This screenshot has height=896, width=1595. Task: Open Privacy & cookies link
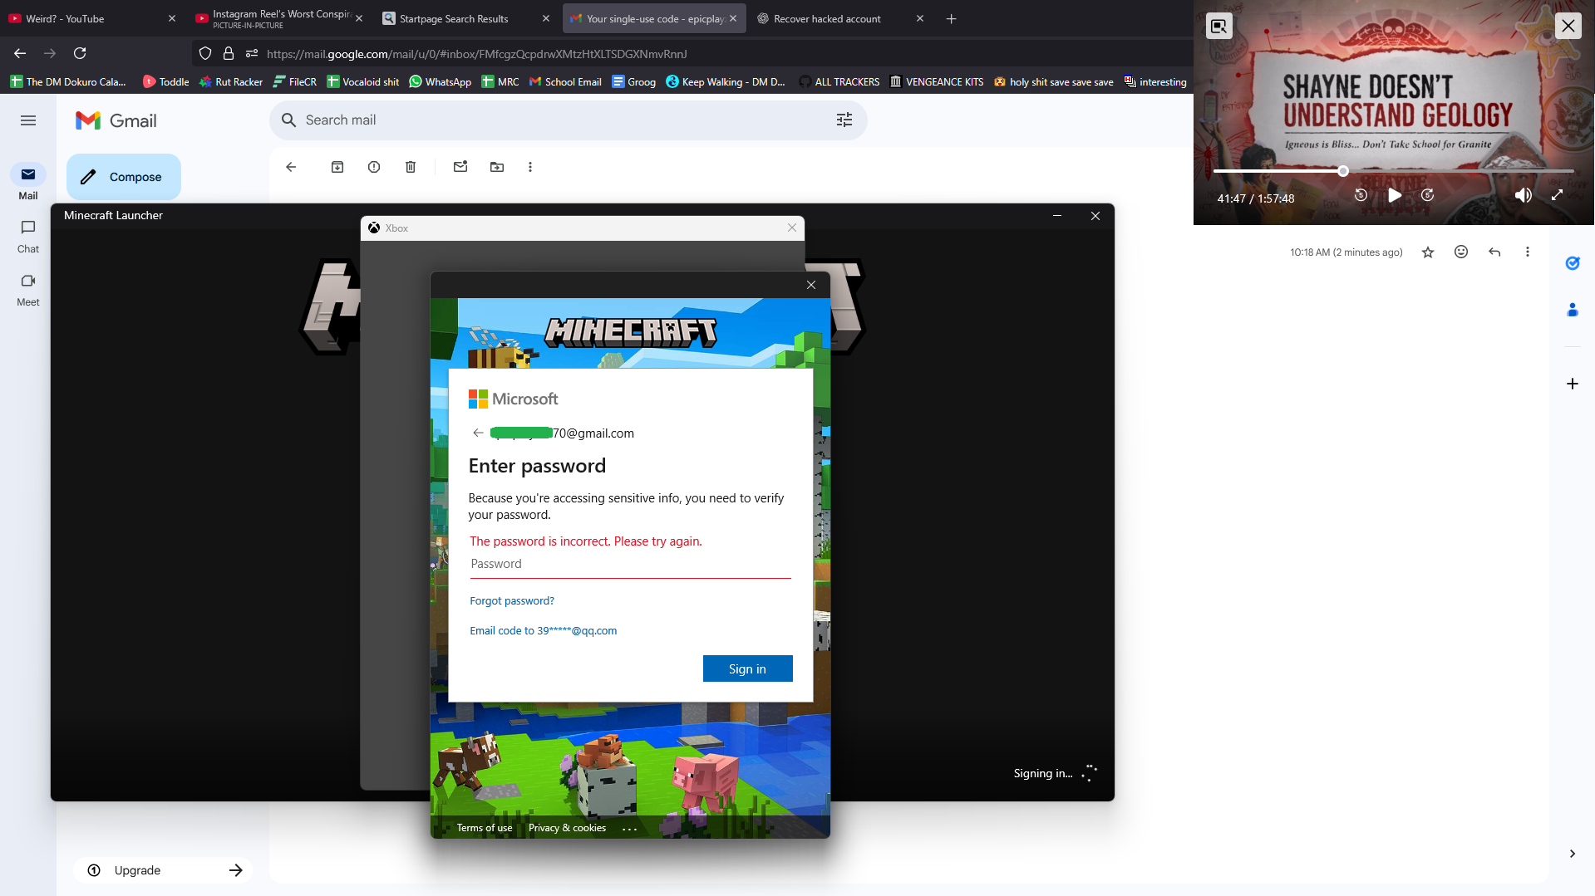[568, 828]
